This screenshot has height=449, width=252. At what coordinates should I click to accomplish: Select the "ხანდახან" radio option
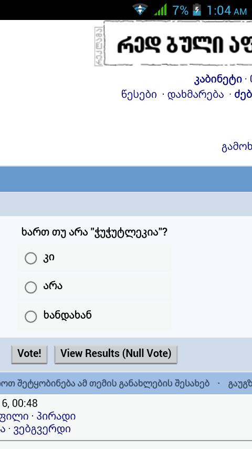coord(30,317)
